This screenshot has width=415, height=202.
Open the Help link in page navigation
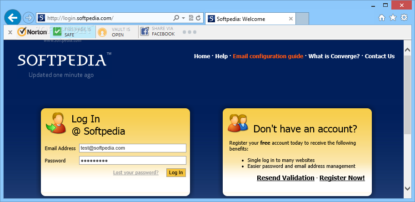pos(221,56)
